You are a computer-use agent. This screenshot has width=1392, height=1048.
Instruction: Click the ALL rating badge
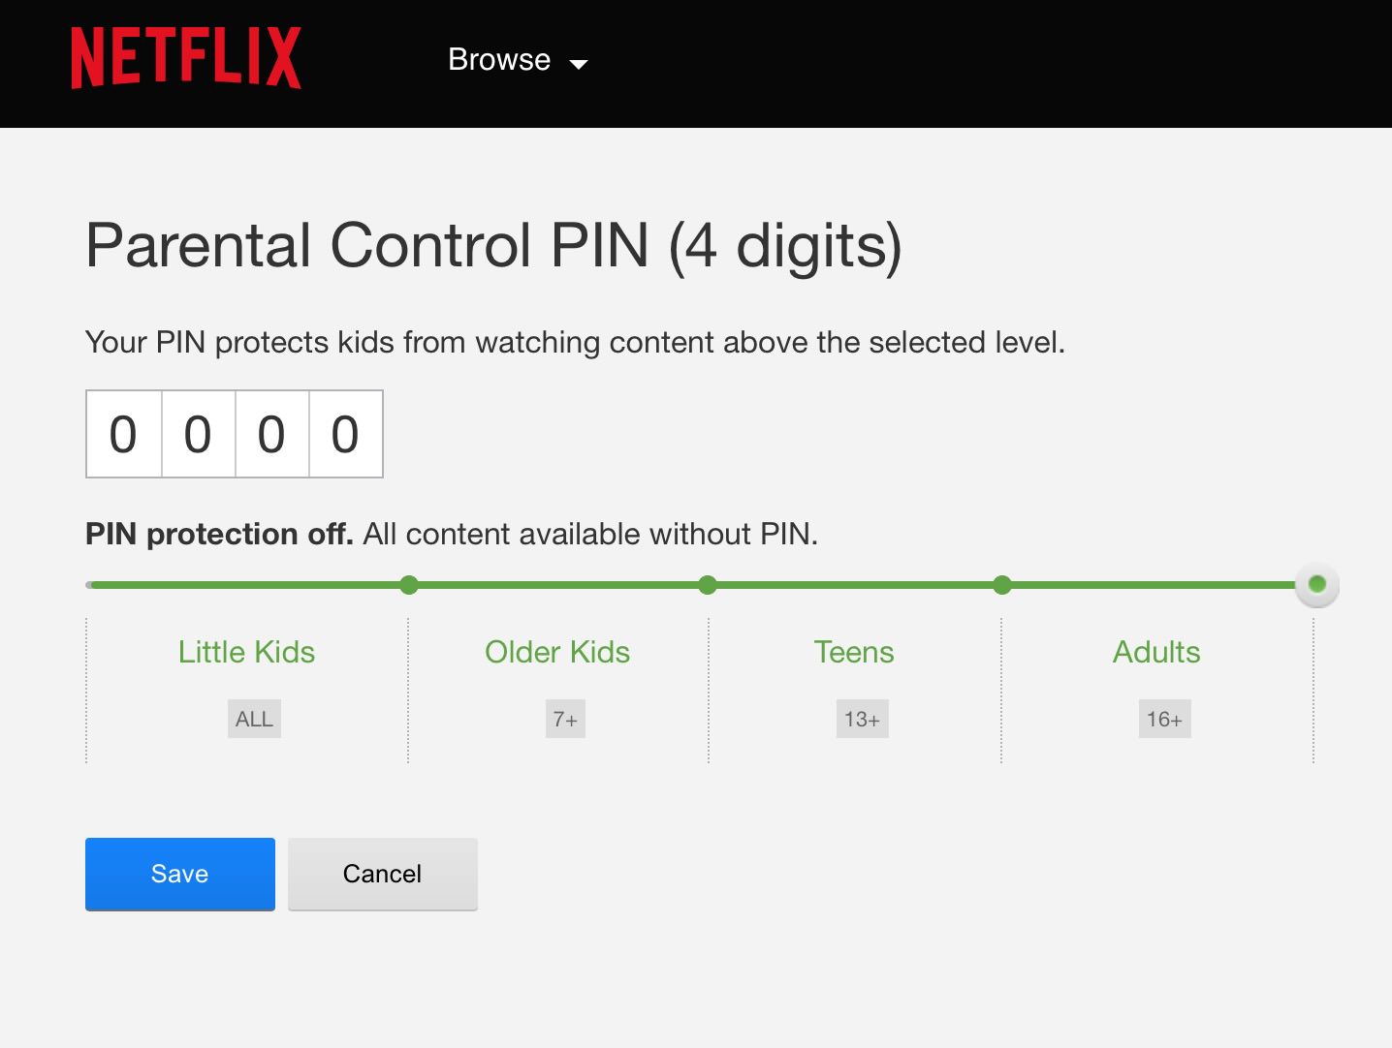point(254,719)
